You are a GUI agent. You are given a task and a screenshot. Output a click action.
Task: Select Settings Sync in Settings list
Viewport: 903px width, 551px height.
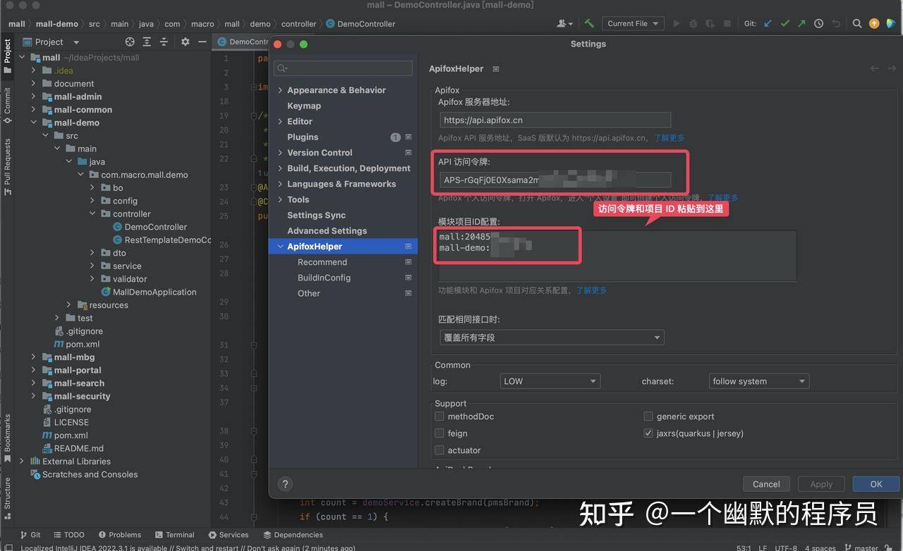pyautogui.click(x=316, y=215)
